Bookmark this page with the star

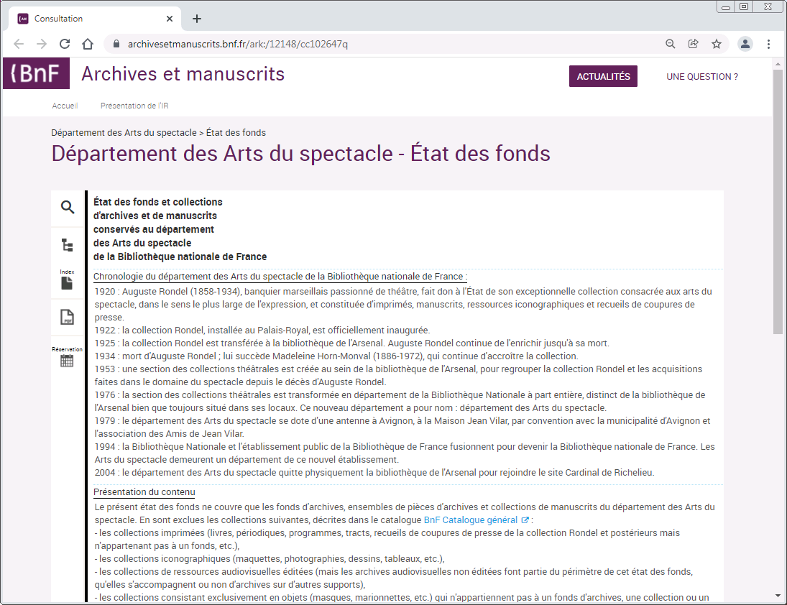click(x=717, y=44)
